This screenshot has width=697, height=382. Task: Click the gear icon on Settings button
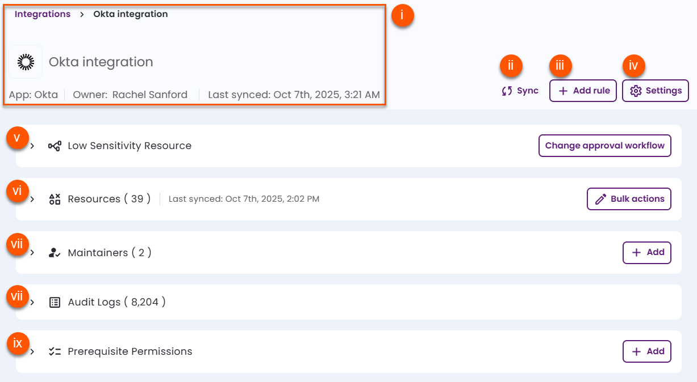(635, 90)
